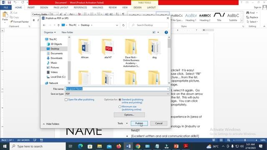This screenshot has width=267, height=150.
Task: Select Standard publishing optimization radio
Action: tap(120, 100)
